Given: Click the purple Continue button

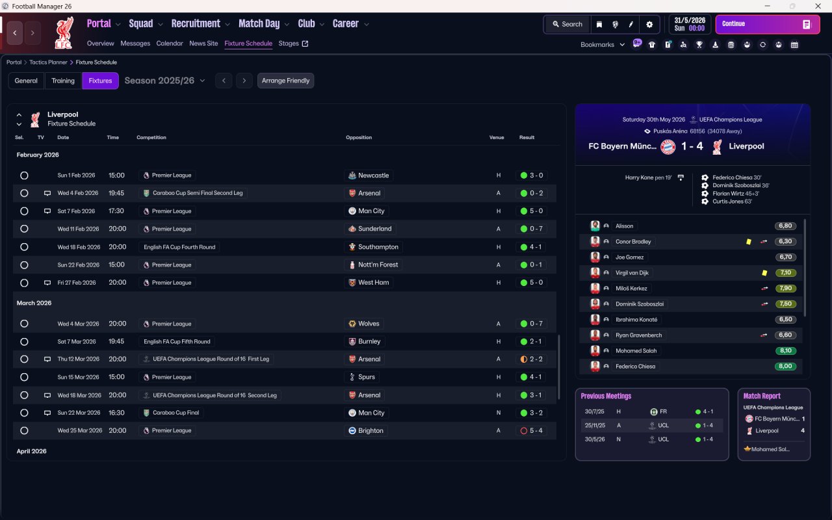Looking at the screenshot, I should [x=767, y=25].
